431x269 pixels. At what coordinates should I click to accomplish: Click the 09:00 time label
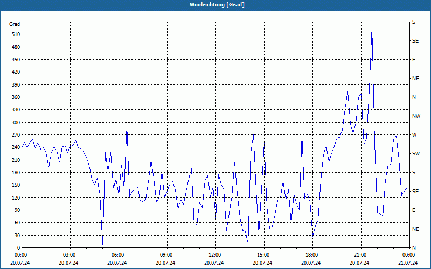166,255
